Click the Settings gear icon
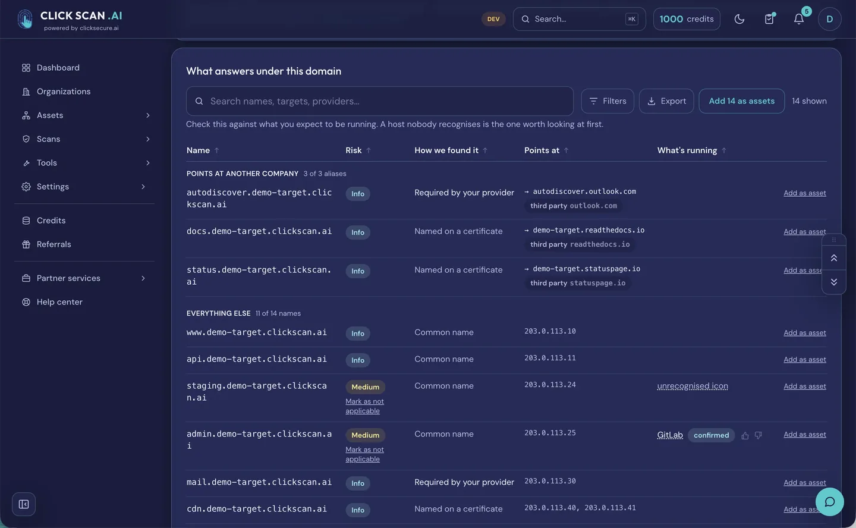Screen dimensions: 856x528 pos(26,187)
